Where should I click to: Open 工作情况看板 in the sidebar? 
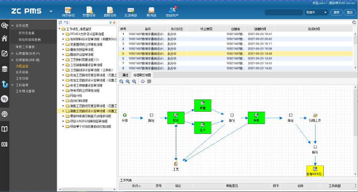(25, 91)
